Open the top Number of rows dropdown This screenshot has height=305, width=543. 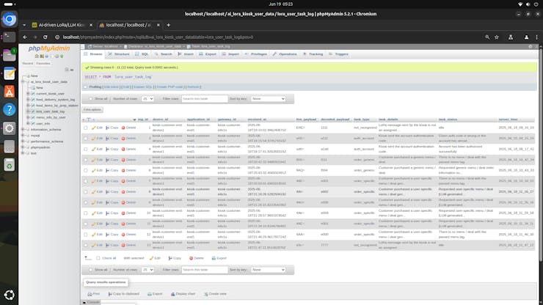147,98
